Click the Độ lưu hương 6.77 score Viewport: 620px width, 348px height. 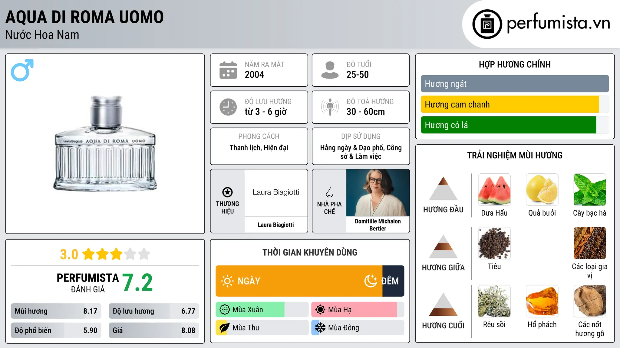154,311
